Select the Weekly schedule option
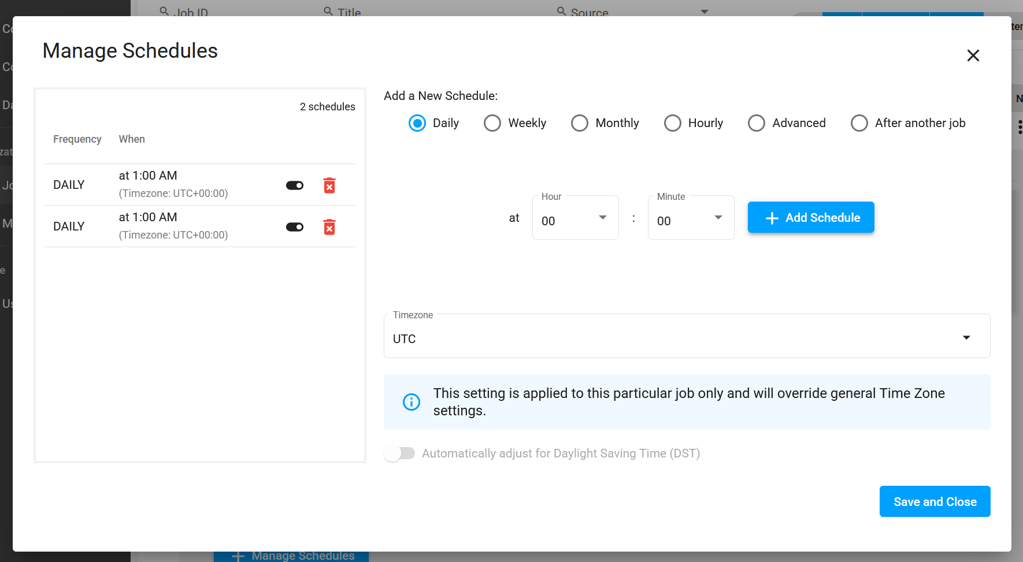1023x562 pixels. click(492, 123)
